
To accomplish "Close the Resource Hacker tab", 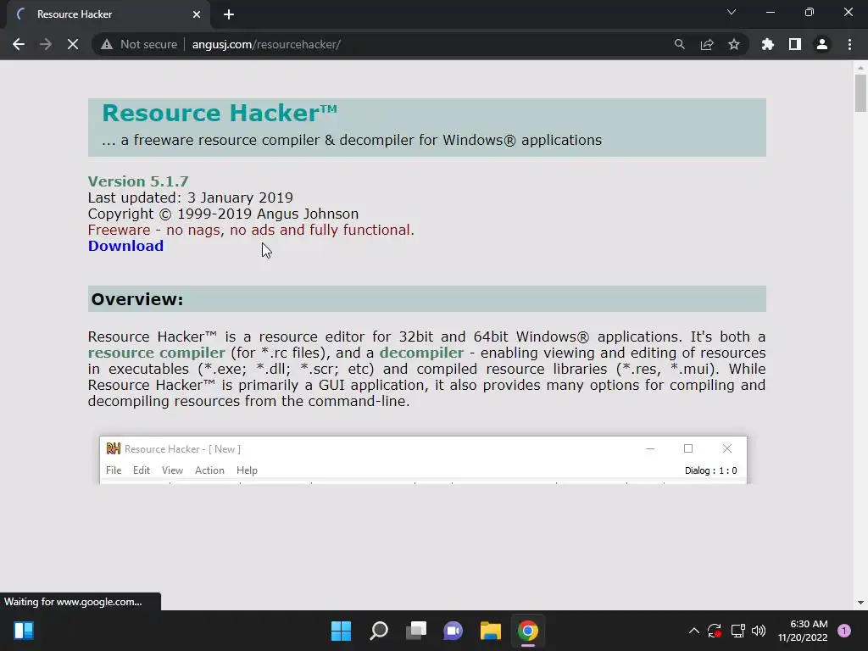I will point(197,14).
